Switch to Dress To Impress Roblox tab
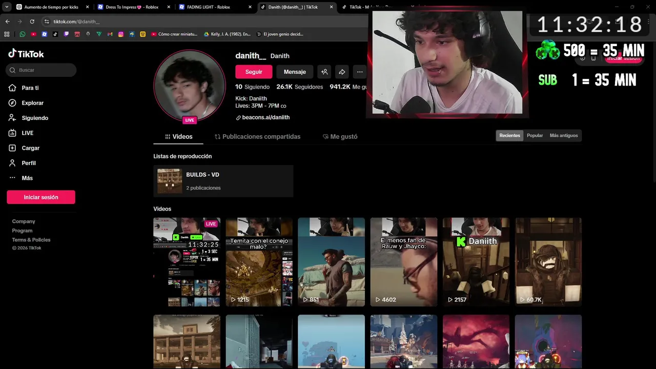Screen dimensions: 656x369 pos(134,7)
